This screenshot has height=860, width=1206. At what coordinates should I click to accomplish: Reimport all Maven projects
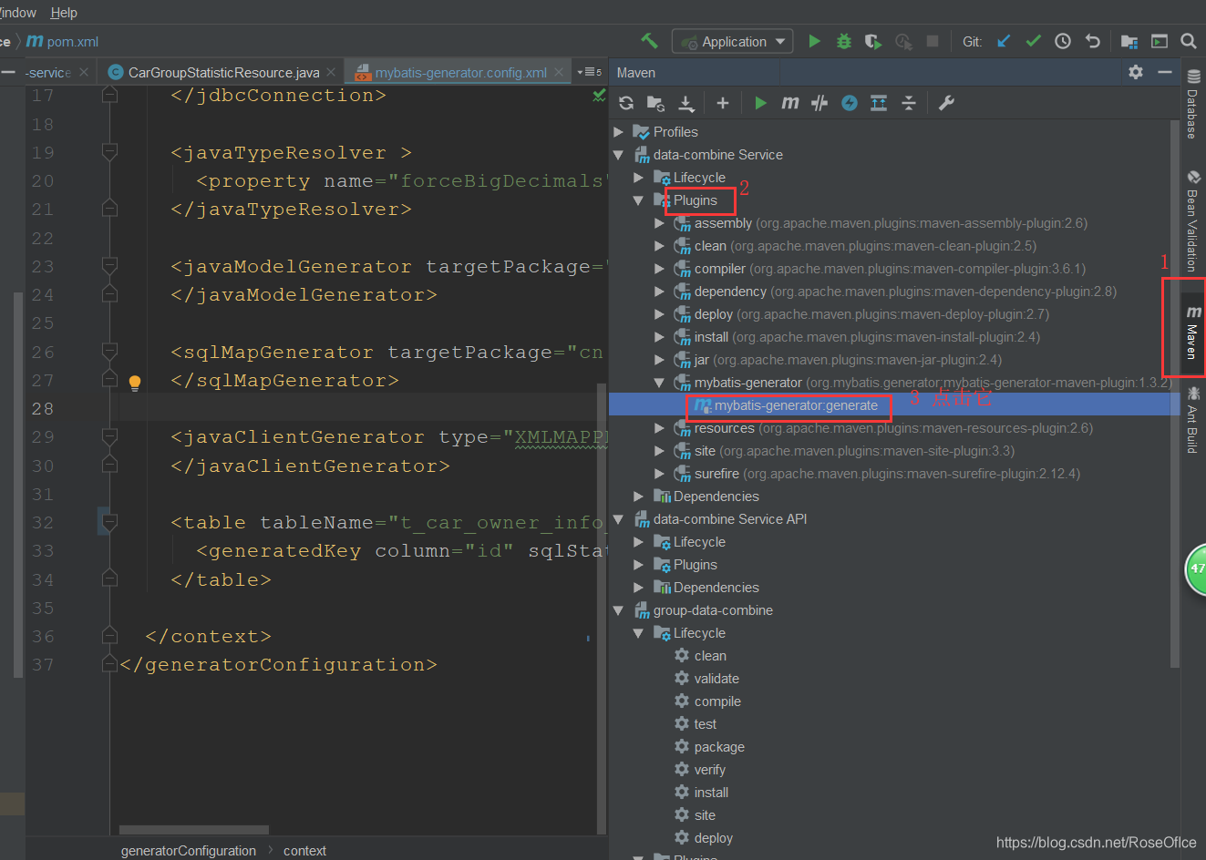(x=626, y=103)
